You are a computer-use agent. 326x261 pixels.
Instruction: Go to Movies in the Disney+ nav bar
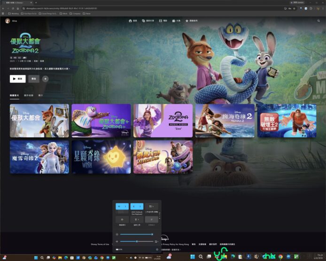163,21
